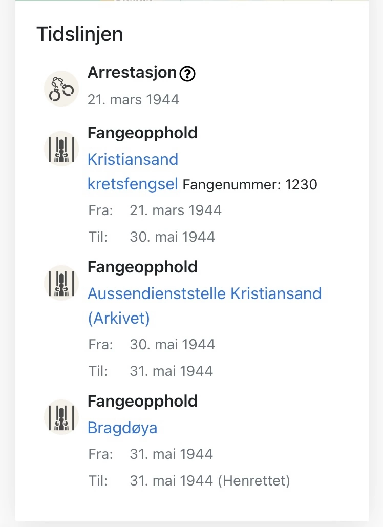
Task: Click Fra date under Bragdøya
Action: [172, 454]
